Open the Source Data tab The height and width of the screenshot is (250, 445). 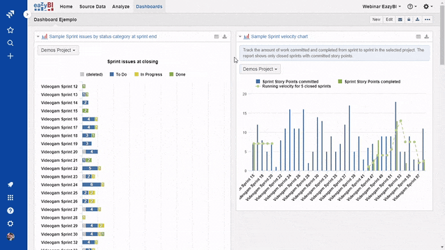pos(92,6)
